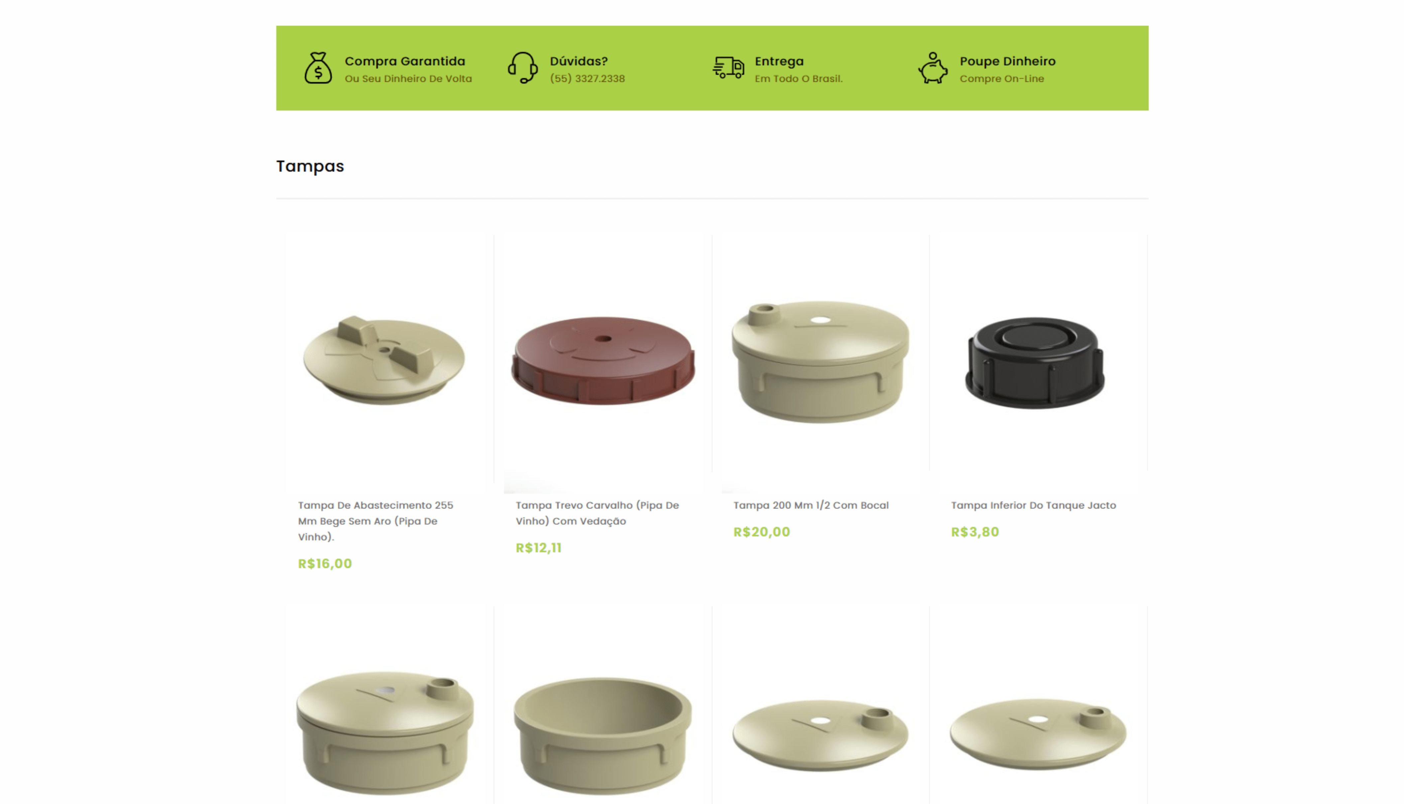Click the delivery truck Entrega icon
Screen dimensions: 1404x804
tap(728, 68)
